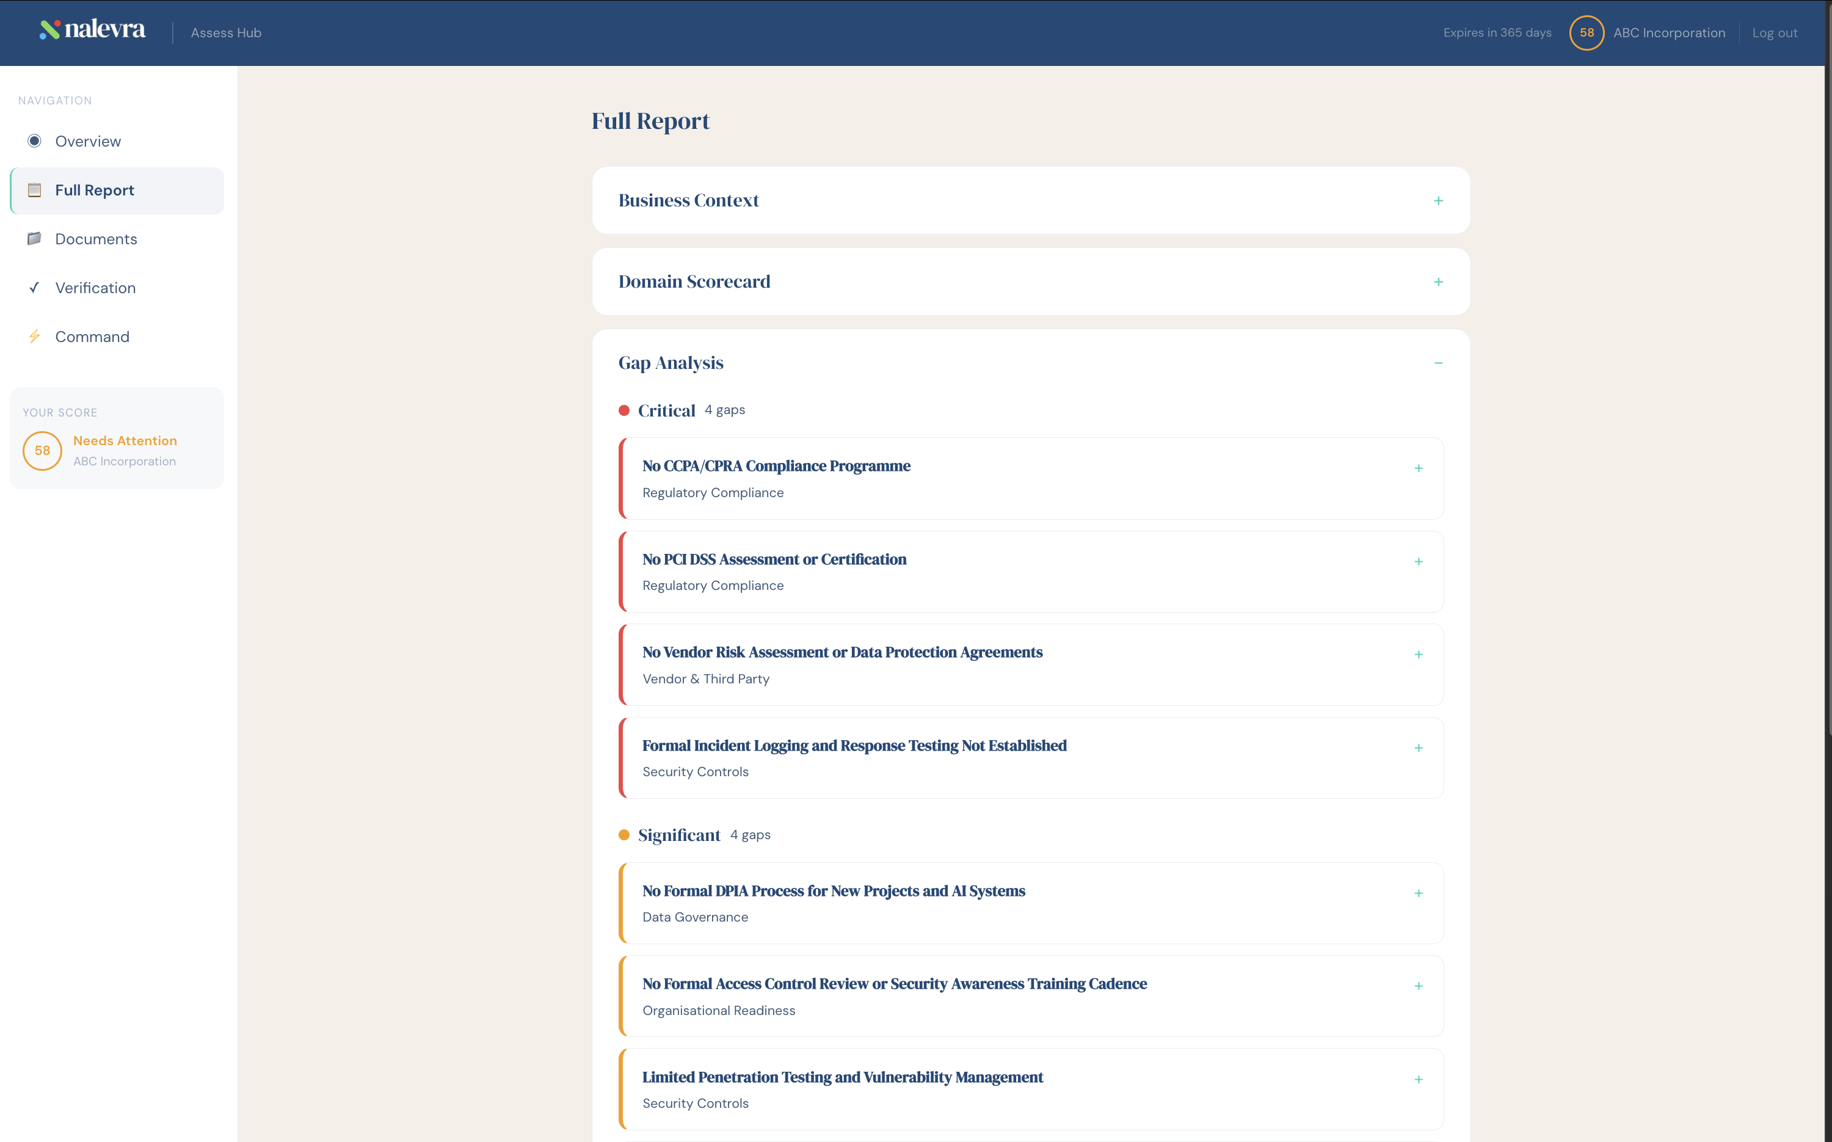Click the sidebar score circle showing 58

click(x=42, y=451)
